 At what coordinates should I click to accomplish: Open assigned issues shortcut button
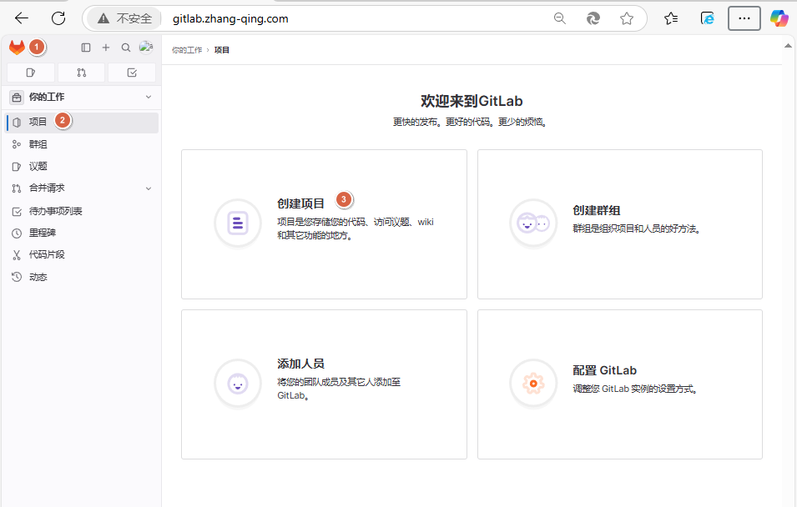(x=31, y=73)
